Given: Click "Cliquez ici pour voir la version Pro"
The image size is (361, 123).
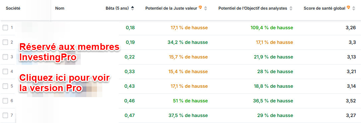Looking at the screenshot, I should (65, 83).
